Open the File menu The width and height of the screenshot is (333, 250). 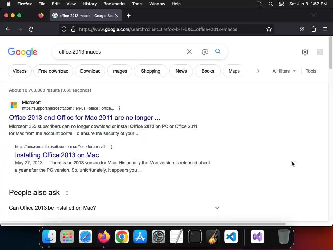click(x=42, y=4)
